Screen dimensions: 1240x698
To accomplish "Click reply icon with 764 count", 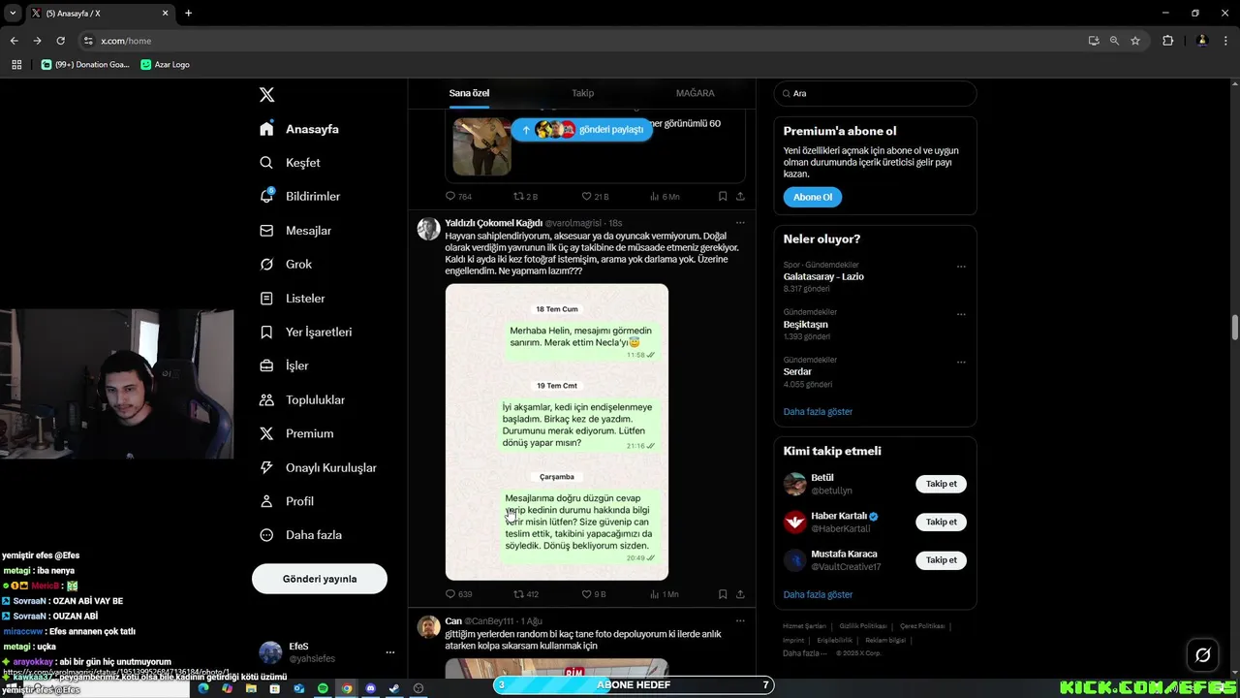I will (x=450, y=196).
